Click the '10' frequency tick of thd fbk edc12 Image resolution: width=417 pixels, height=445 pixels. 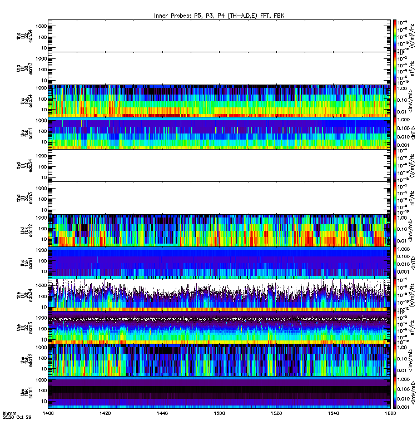tap(44, 239)
